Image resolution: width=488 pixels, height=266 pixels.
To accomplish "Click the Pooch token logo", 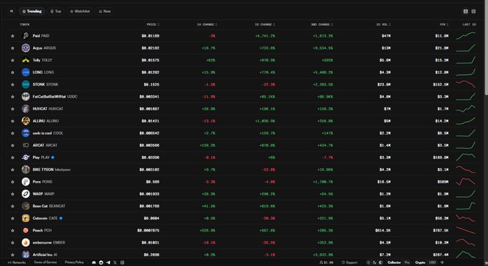I will point(26,231).
